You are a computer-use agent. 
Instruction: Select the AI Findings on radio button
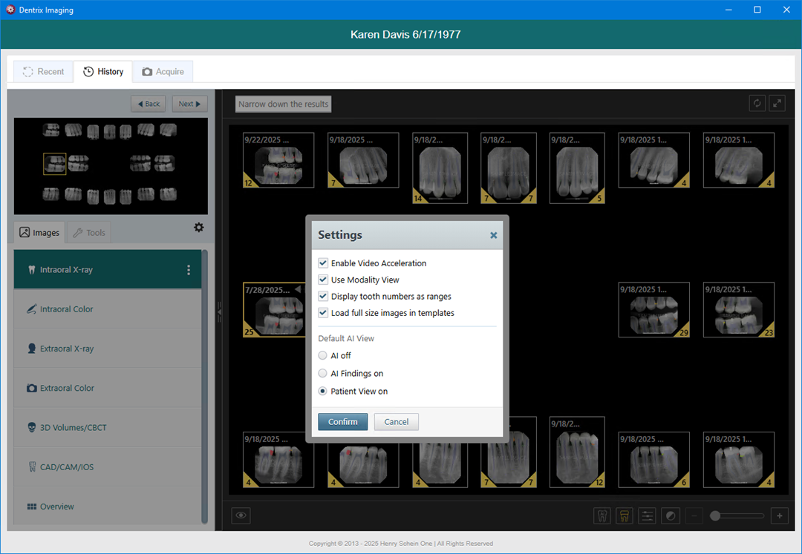pos(322,374)
